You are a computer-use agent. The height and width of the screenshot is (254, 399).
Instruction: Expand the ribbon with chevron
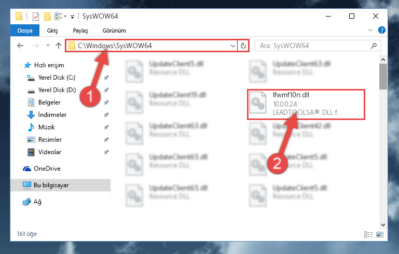(370, 30)
